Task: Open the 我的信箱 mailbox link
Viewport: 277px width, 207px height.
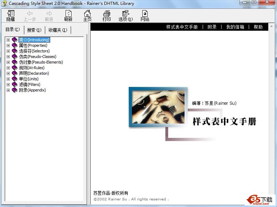Action: tap(235, 27)
